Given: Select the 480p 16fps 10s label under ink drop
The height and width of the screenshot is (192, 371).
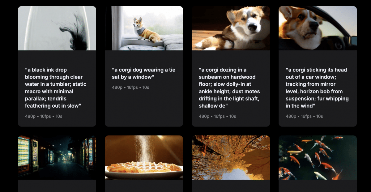Looking at the screenshot, I should point(44,116).
